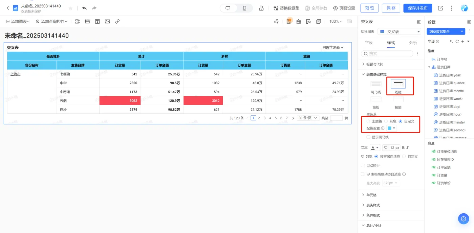474x233 pixels.
Task: Click the undo arrow icon
Action: coord(84,8)
